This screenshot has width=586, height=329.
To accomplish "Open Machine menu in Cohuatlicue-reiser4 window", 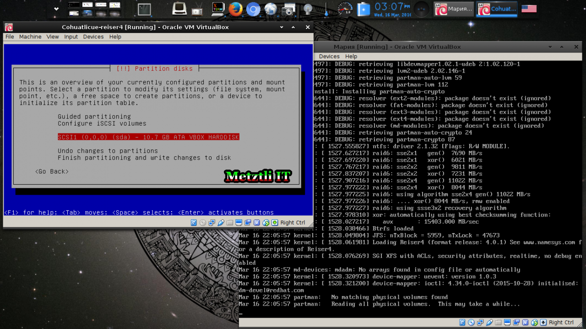I will (x=30, y=37).
